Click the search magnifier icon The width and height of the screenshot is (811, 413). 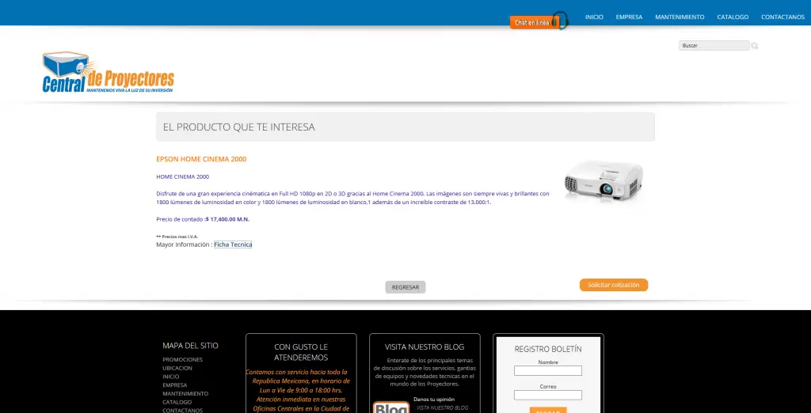pos(755,45)
